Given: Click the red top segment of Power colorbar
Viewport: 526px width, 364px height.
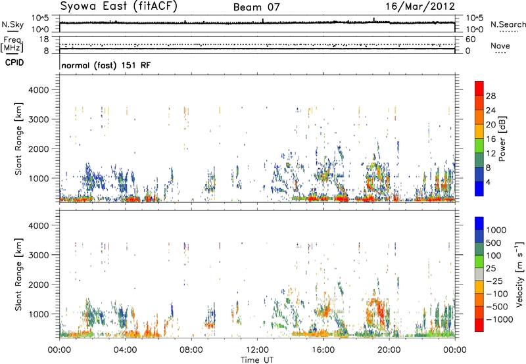Looking at the screenshot, I should pos(479,88).
